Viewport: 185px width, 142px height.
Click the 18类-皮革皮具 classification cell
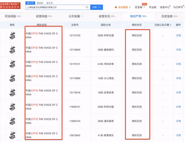(106, 92)
